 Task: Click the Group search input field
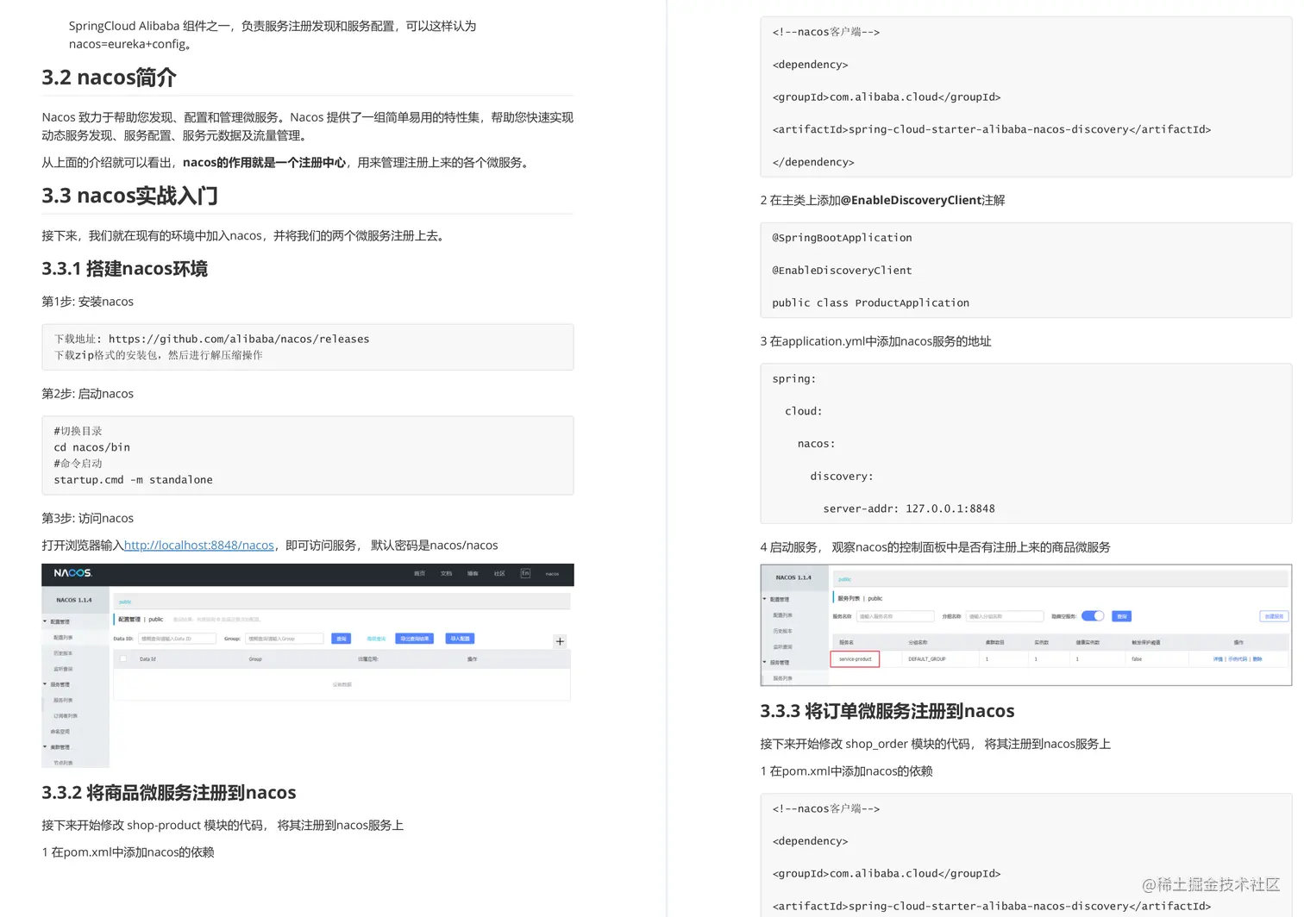pos(284,639)
